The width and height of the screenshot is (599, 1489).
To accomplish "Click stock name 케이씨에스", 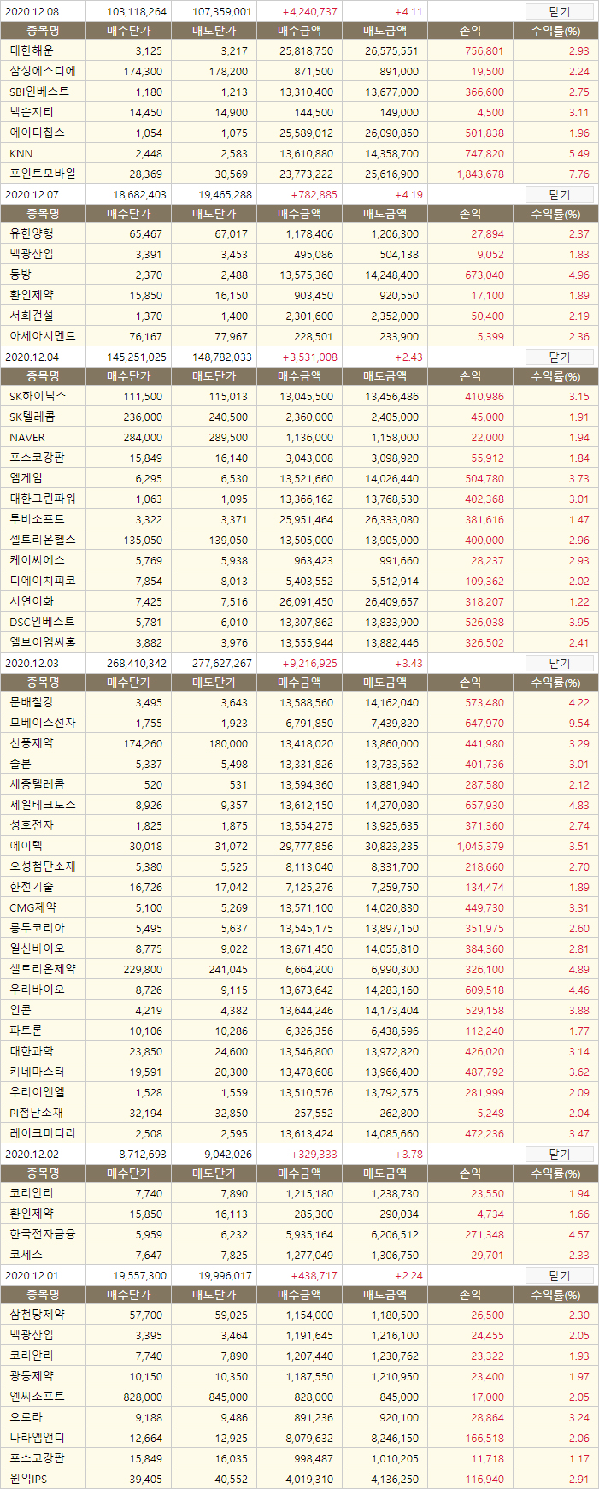I will click(37, 560).
